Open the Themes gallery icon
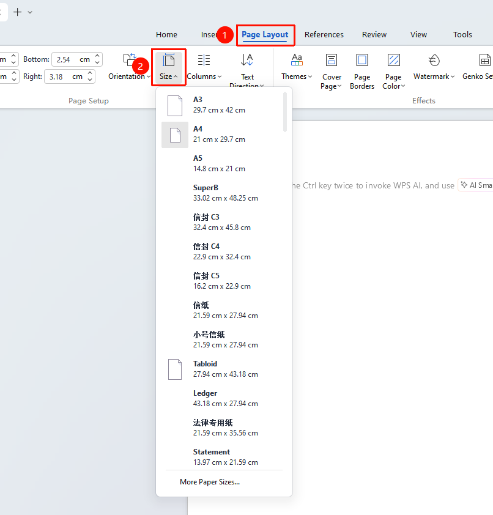The height and width of the screenshot is (515, 493). pyautogui.click(x=297, y=60)
